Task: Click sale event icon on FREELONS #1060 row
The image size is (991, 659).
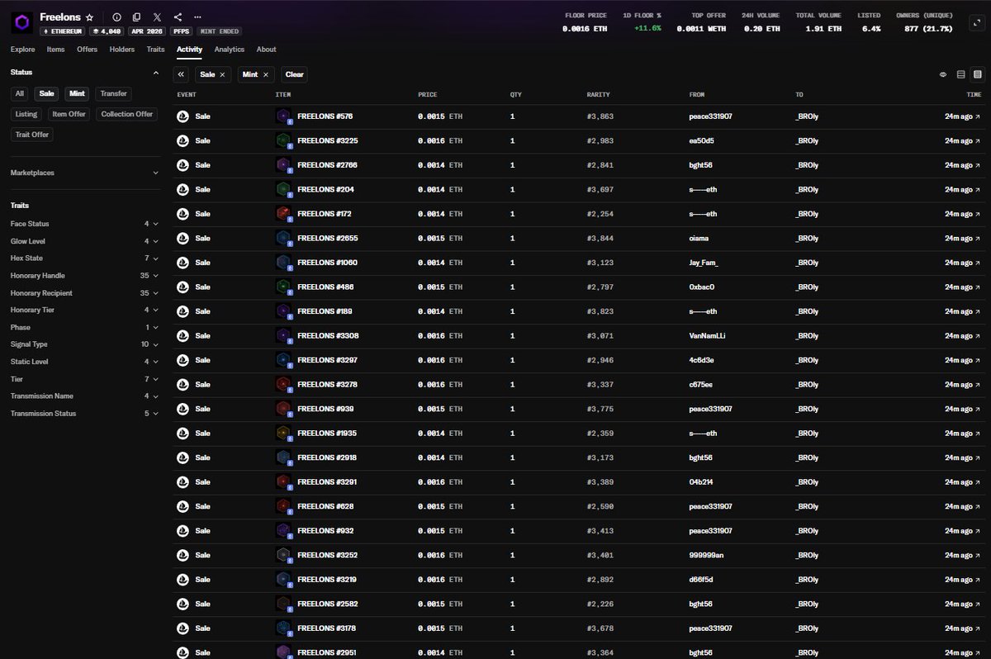Action: (183, 263)
